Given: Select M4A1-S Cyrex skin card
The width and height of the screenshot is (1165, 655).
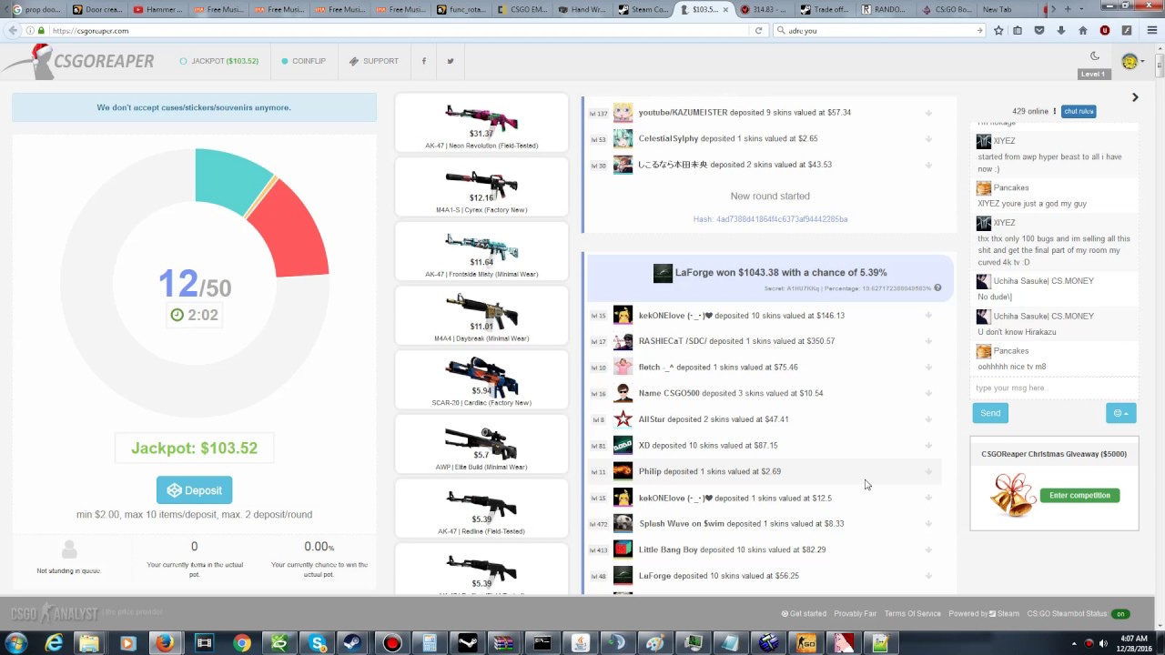Looking at the screenshot, I should click(x=481, y=187).
